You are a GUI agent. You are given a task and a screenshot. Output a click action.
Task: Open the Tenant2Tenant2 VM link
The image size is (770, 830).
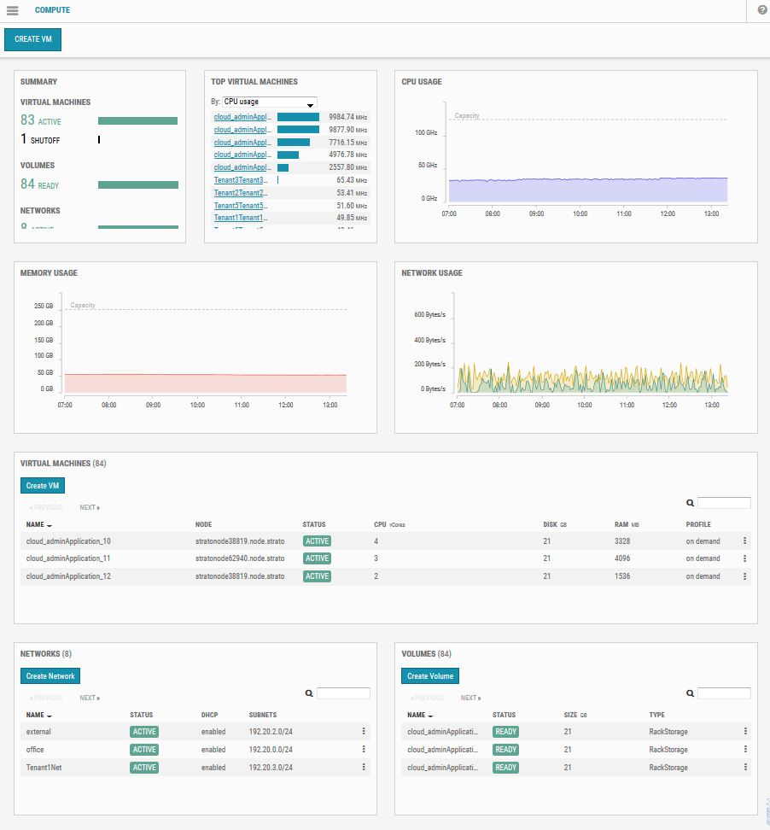click(241, 193)
